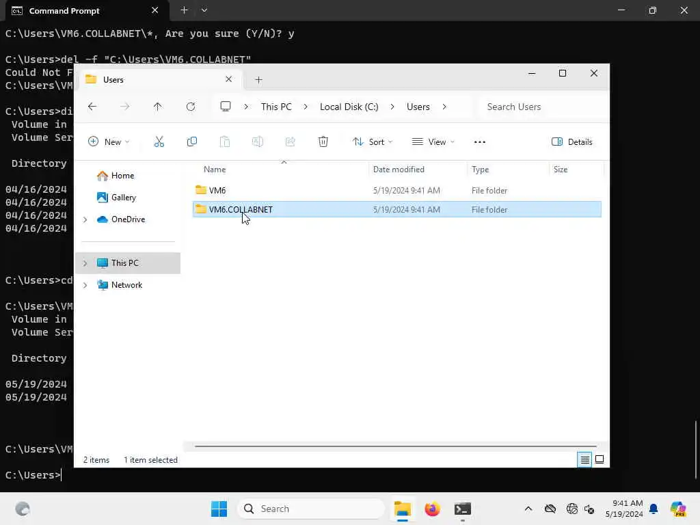
Task: Click the Share icon in toolbar
Action: coord(290,142)
